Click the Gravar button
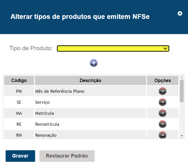Screen dimensions: 188x168 coord(20,156)
